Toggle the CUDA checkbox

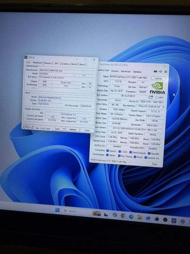[x=120, y=151]
